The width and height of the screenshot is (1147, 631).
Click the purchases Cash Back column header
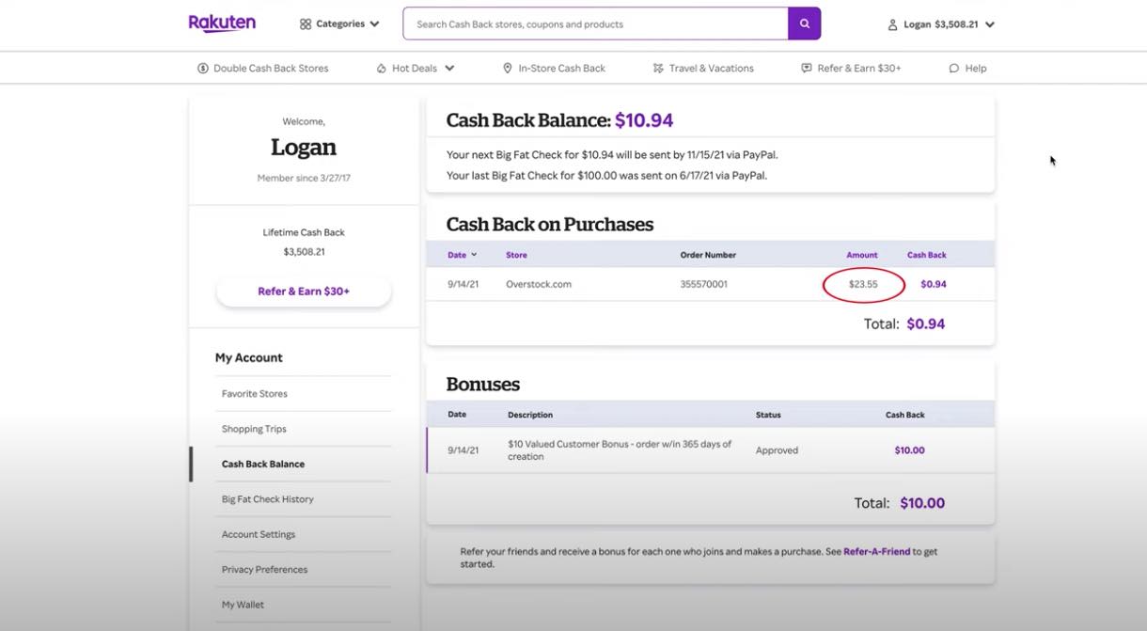[x=927, y=255]
